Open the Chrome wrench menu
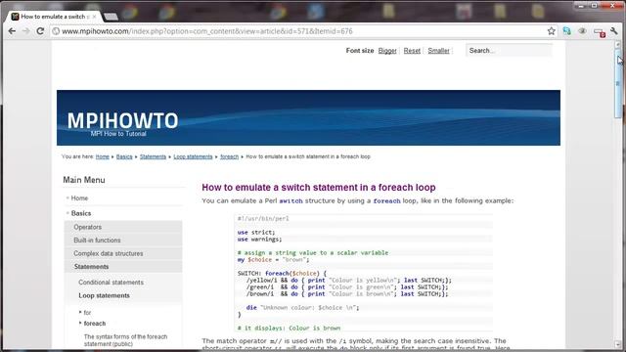The image size is (626, 352). (x=614, y=31)
